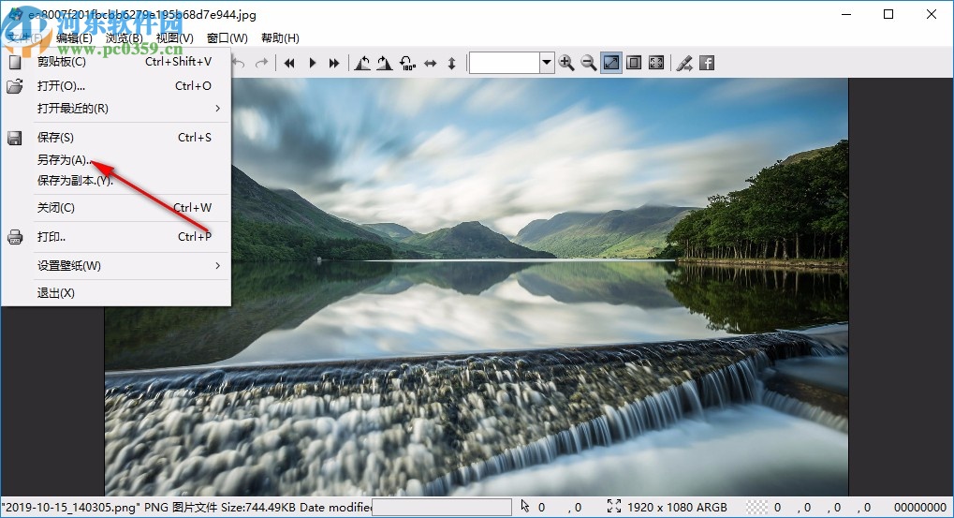Toggle the actual size view button
Screen dimensions: 954x518
coord(634,63)
